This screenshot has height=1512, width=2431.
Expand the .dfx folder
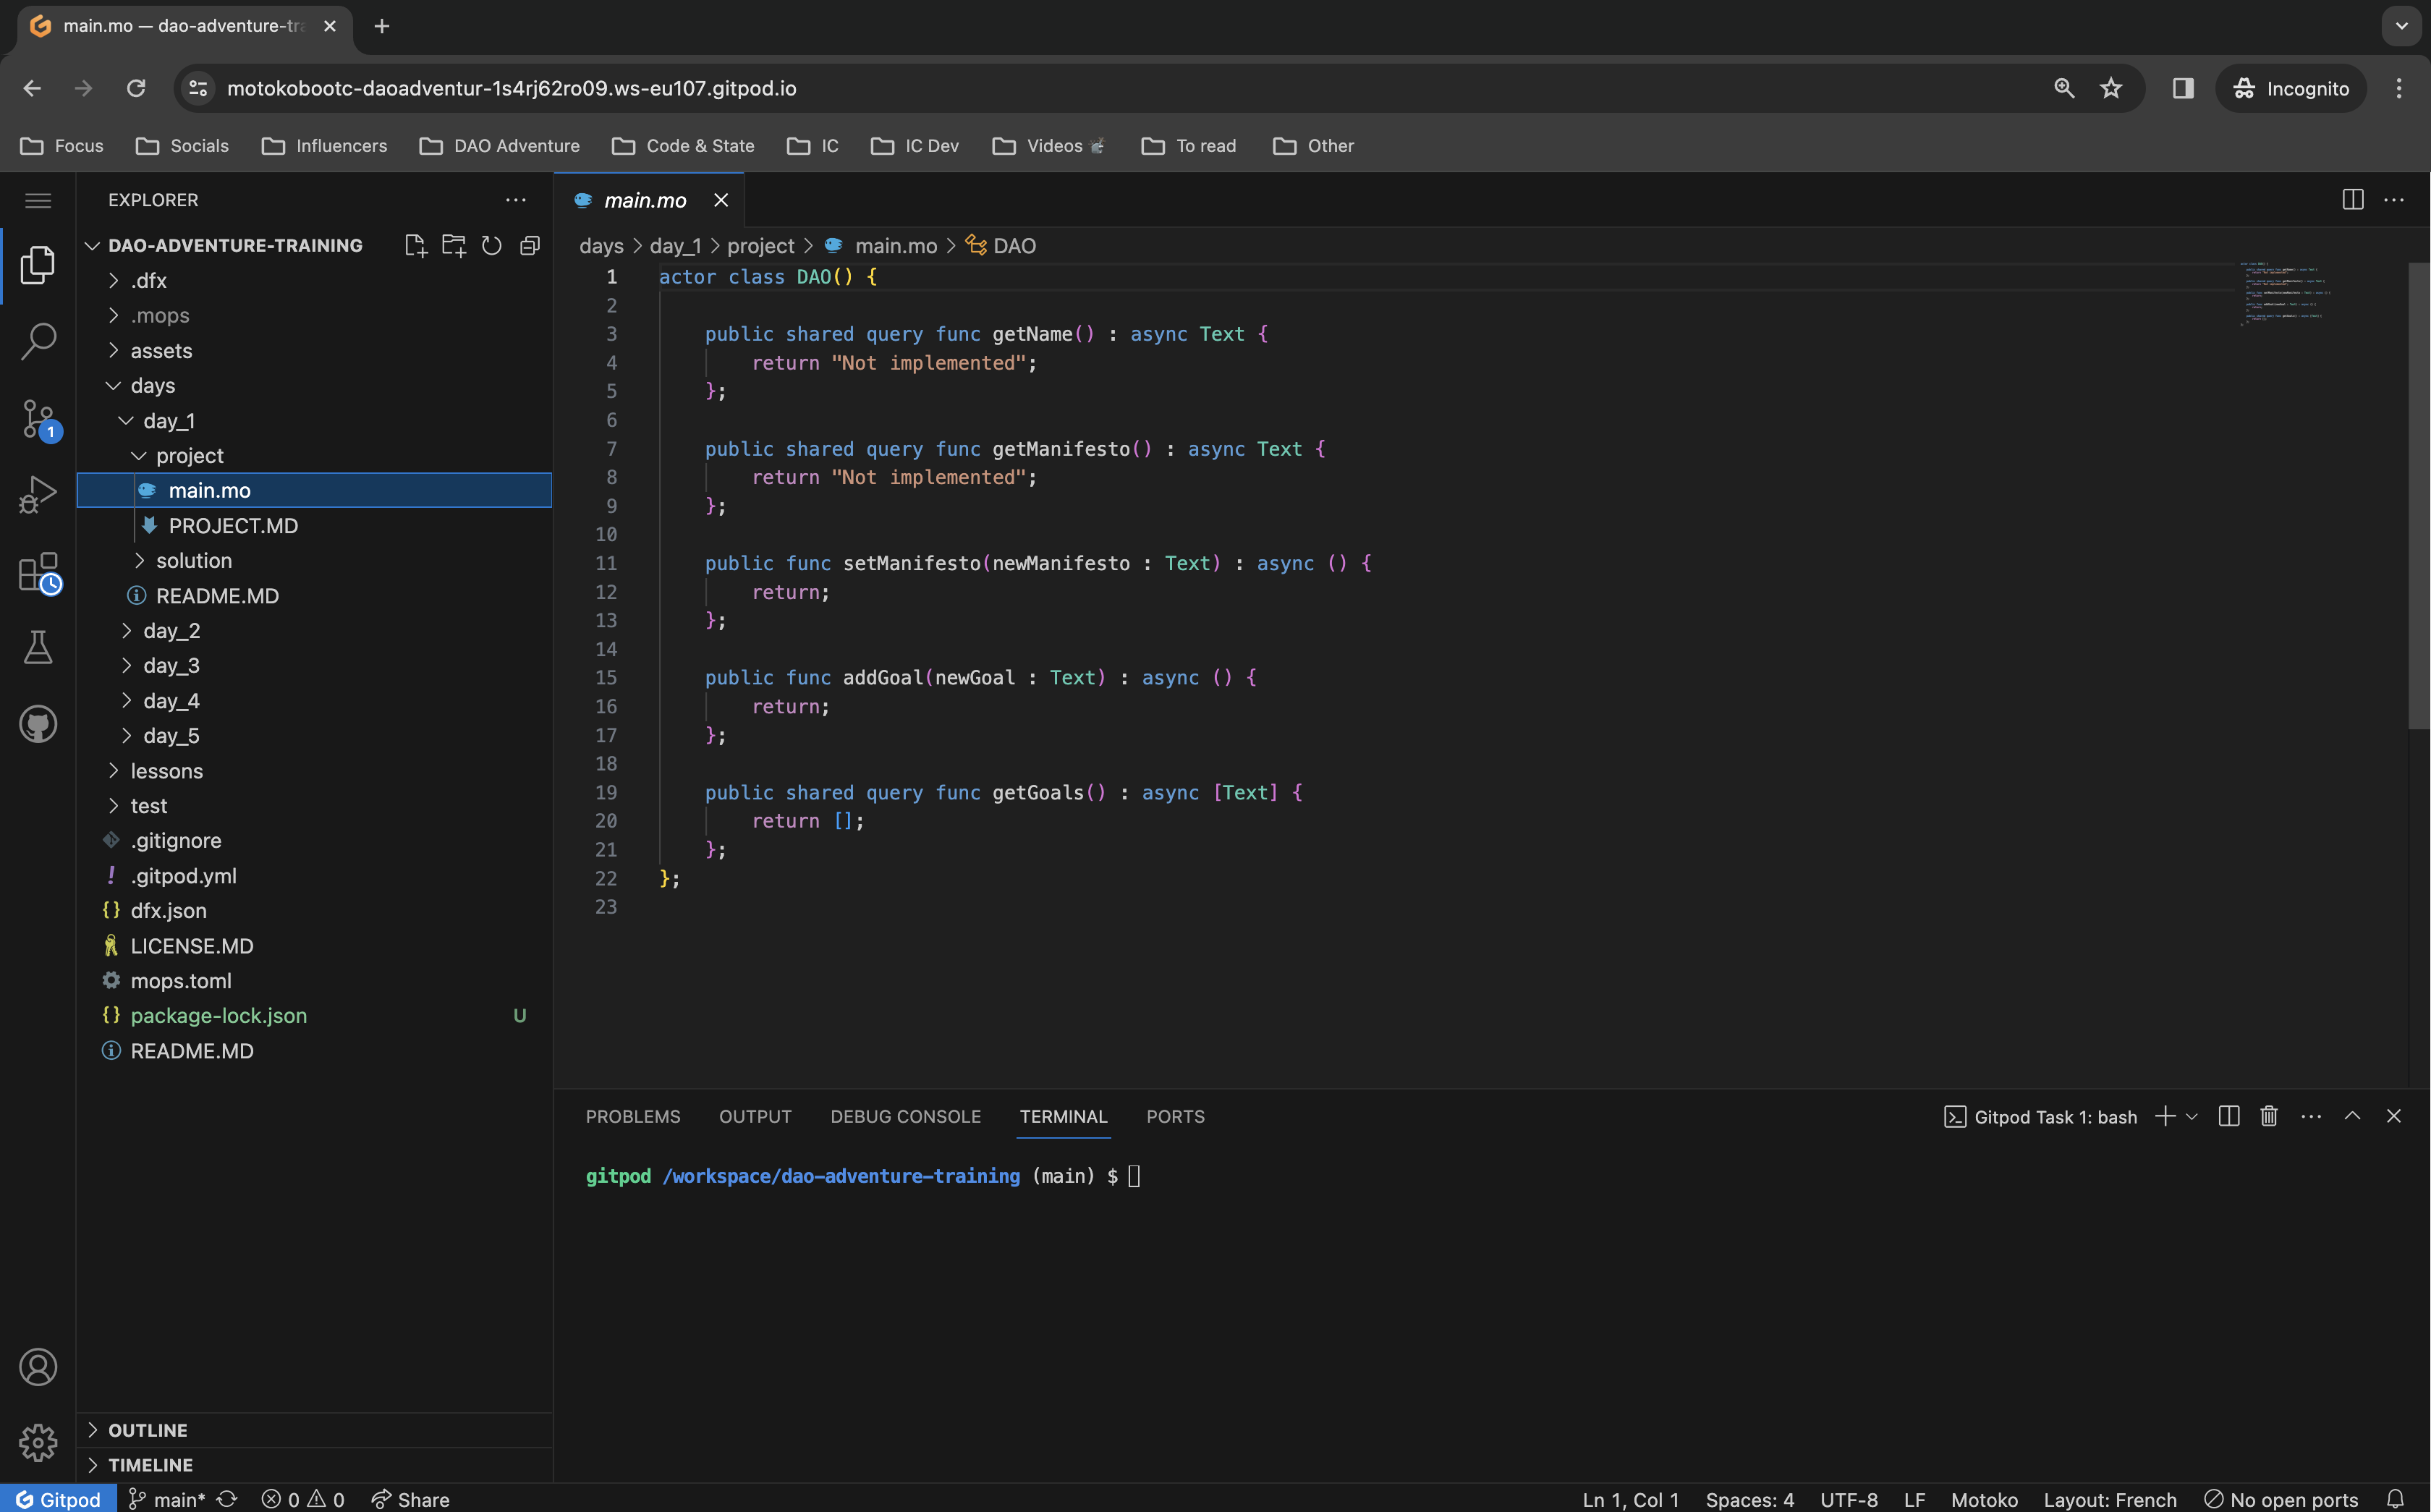point(314,281)
